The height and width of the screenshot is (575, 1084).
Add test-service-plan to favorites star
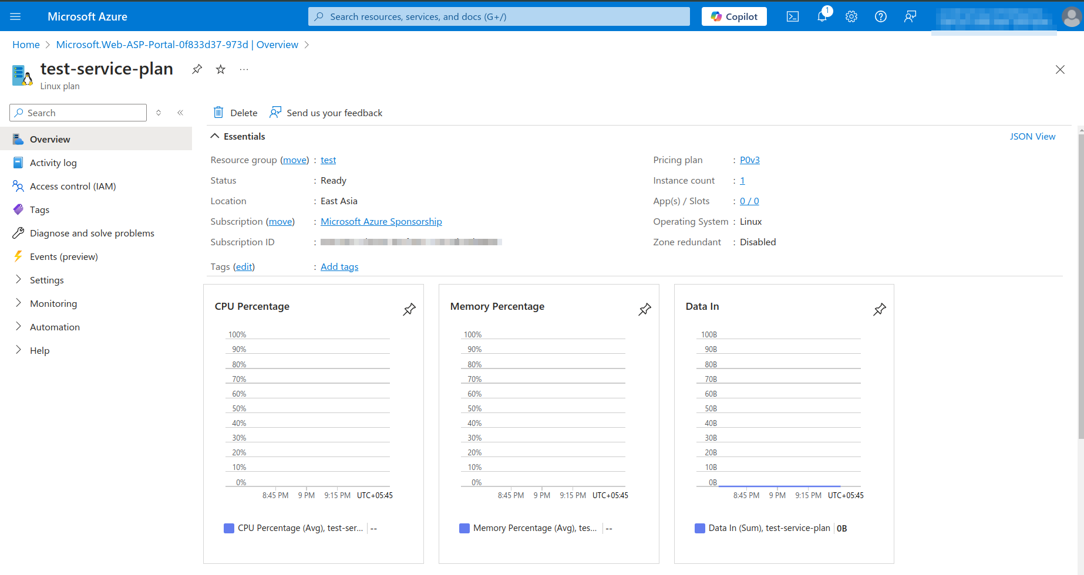221,69
